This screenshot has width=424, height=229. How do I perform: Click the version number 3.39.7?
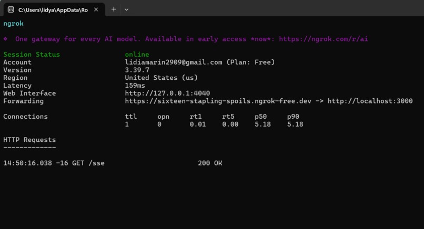coord(137,70)
